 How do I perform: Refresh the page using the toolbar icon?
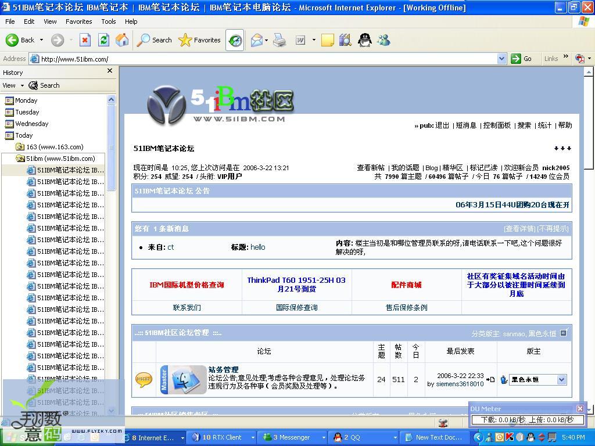pyautogui.click(x=103, y=40)
